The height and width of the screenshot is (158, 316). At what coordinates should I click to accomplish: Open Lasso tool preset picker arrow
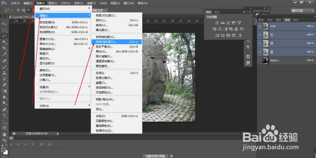pos(12,10)
